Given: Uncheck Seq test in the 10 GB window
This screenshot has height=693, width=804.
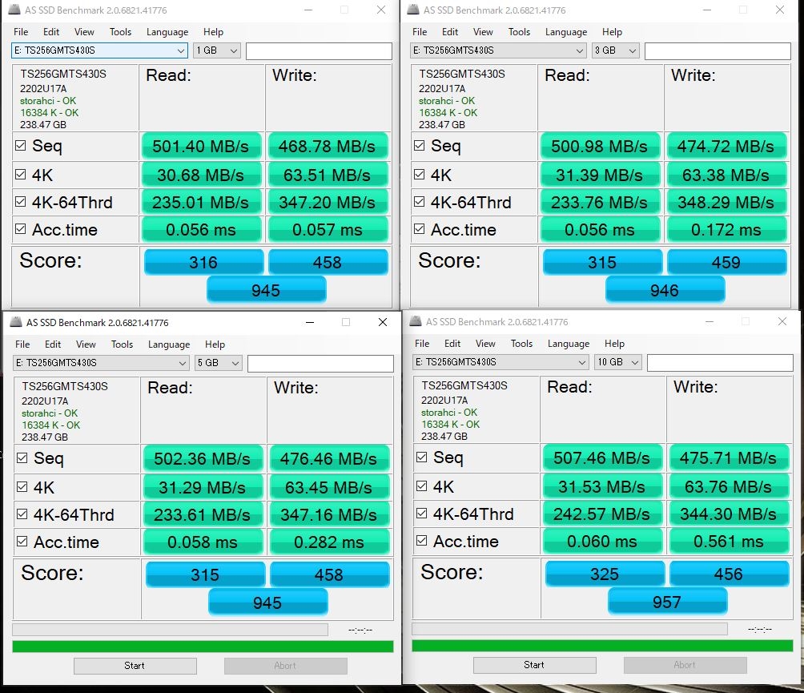Looking at the screenshot, I should [421, 457].
